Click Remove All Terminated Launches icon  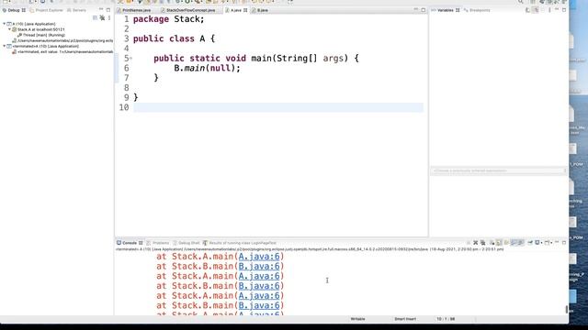(x=483, y=243)
